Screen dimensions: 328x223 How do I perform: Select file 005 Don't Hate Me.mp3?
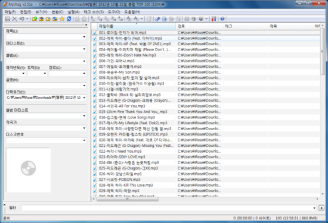[127, 55]
